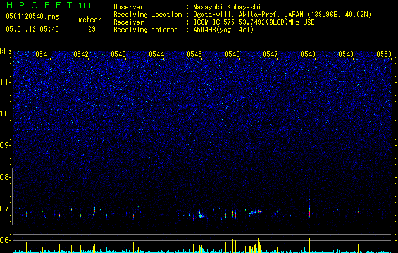The image size is (398, 253).
Task: Click the A504HB(yagi 4el) antenna text
Action: coord(223,30)
